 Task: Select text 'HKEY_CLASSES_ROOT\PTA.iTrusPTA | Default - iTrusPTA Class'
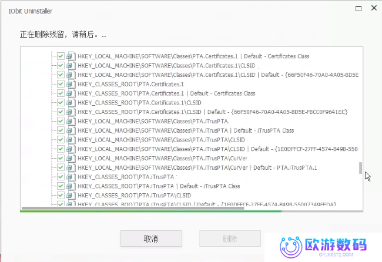tap(159, 186)
